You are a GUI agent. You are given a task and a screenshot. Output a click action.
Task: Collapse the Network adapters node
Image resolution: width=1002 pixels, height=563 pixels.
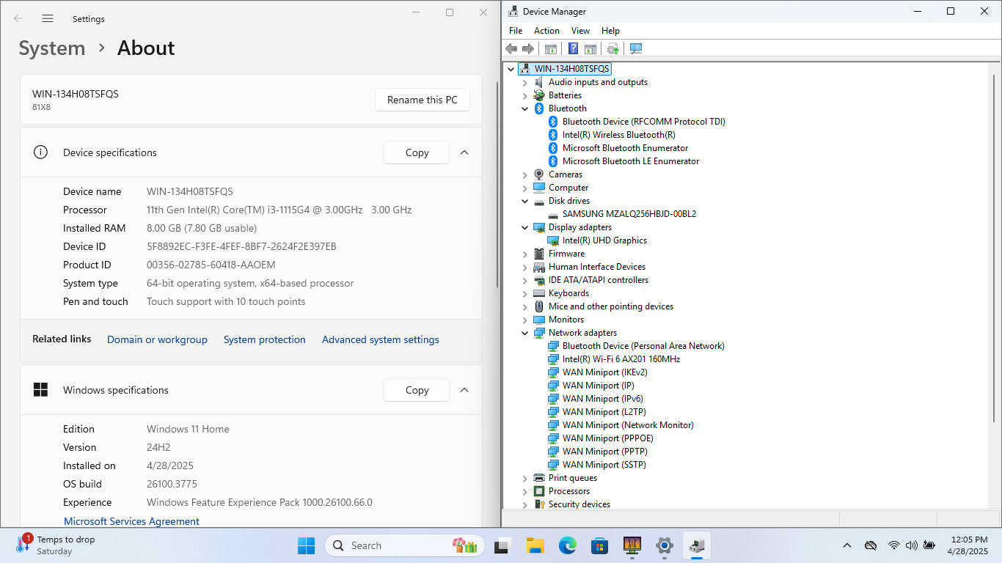click(525, 333)
